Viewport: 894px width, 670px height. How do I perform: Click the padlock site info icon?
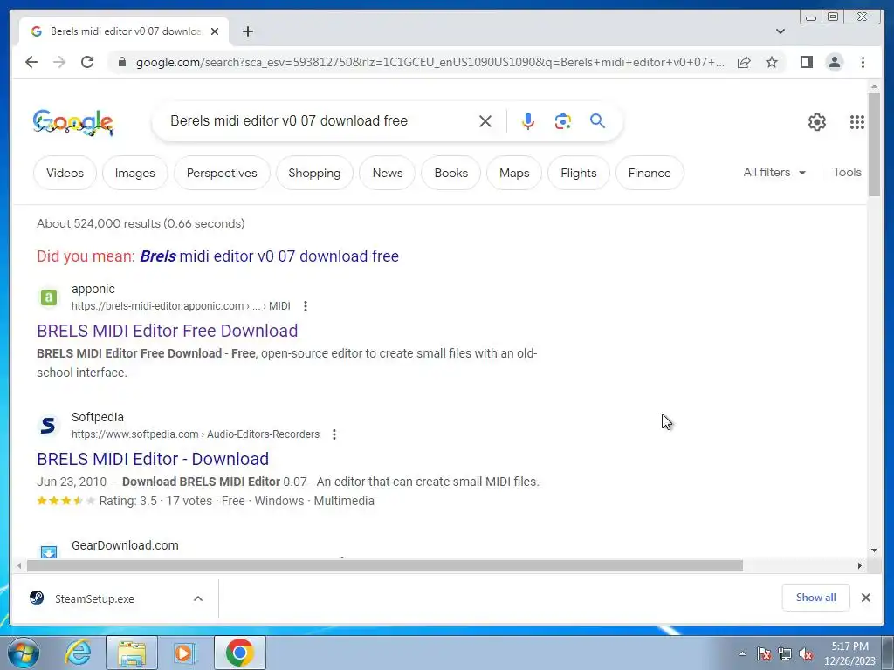click(122, 62)
